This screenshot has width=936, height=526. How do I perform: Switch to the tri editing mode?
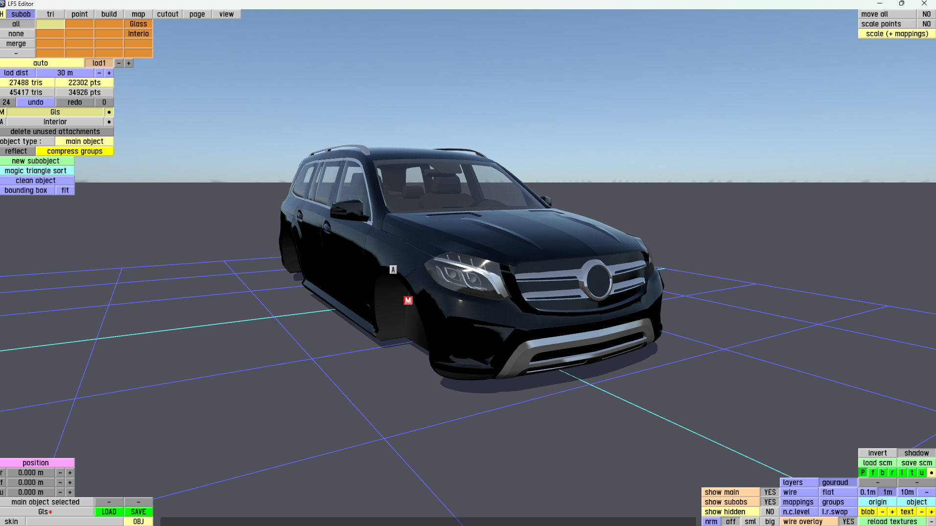[50, 14]
